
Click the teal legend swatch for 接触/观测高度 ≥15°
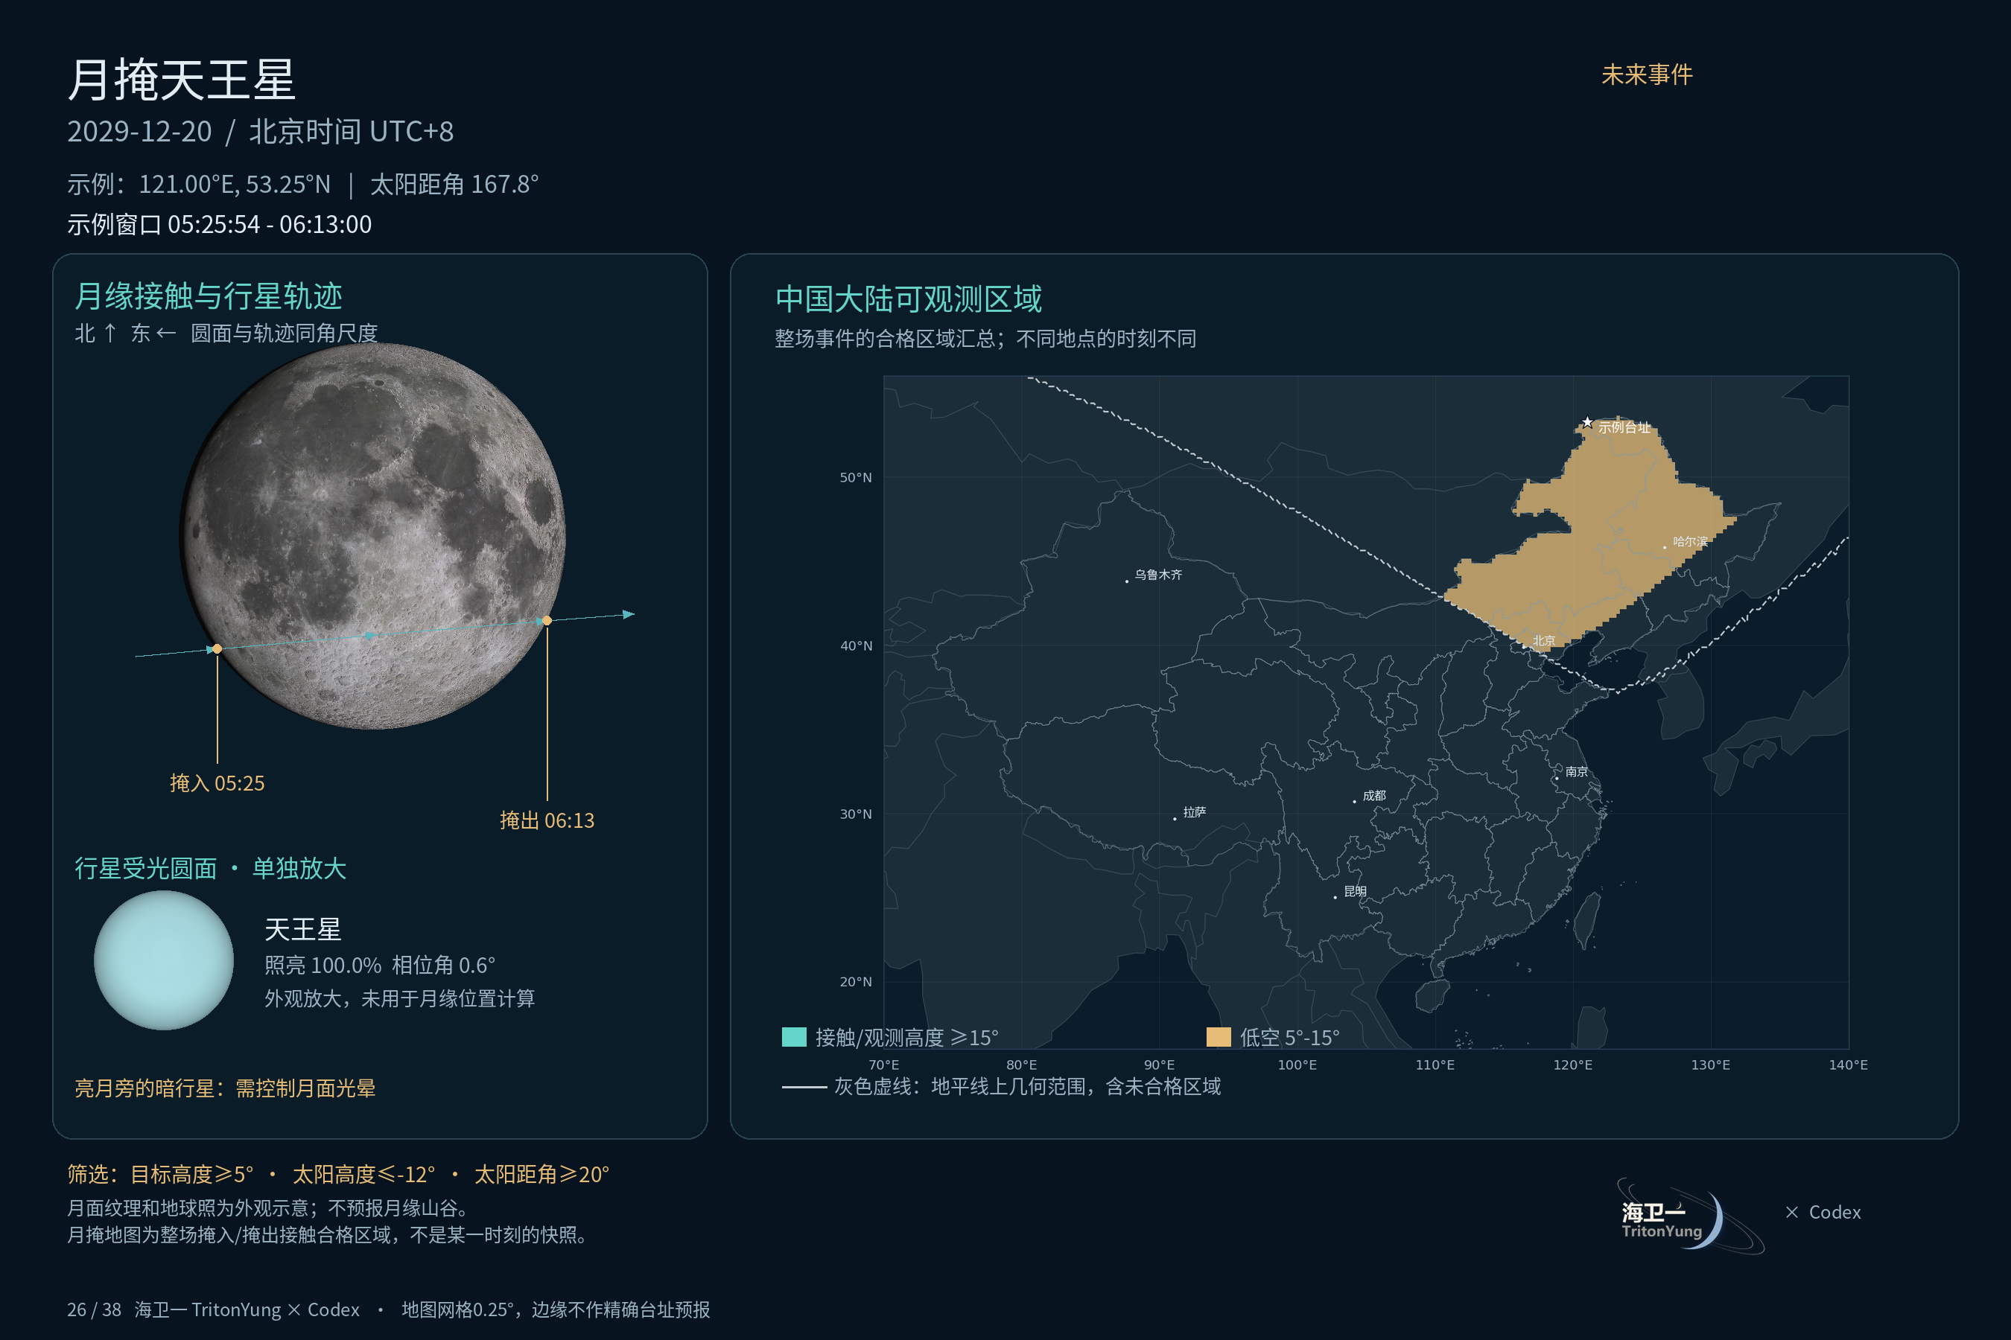click(x=794, y=1036)
